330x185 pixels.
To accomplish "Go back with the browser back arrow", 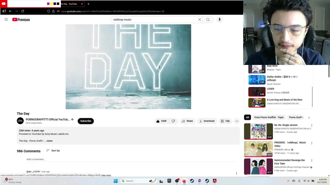I will pos(10,11).
